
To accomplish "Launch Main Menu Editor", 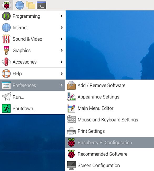I will pyautogui.click(x=110, y=108).
